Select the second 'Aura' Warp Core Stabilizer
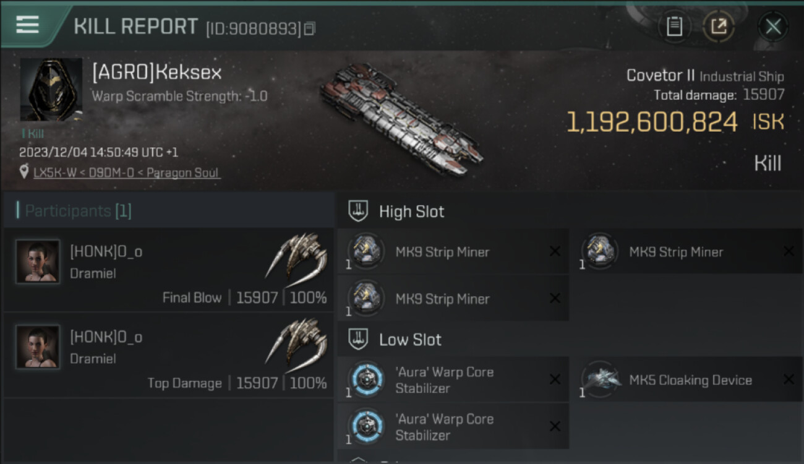 453,426
